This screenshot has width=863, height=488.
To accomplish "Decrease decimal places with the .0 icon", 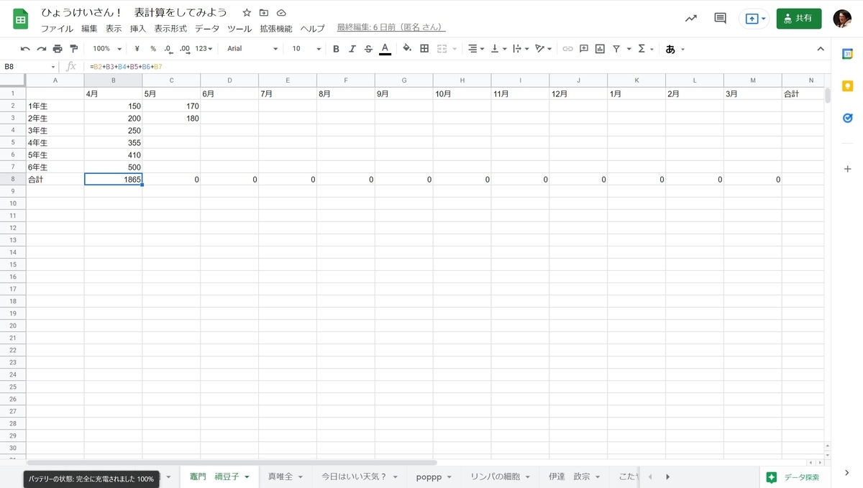I will click(167, 48).
